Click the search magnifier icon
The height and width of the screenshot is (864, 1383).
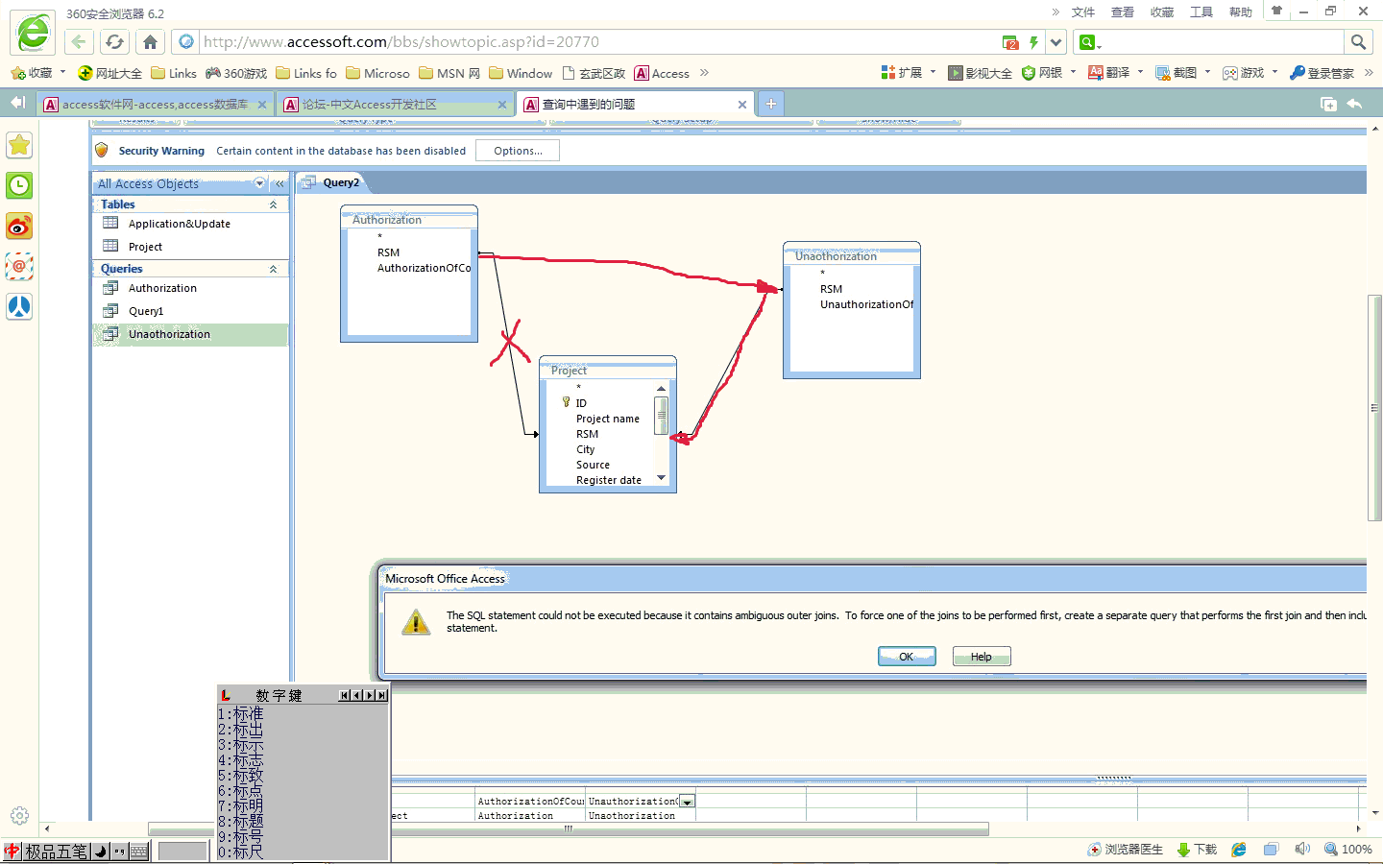point(1358,41)
